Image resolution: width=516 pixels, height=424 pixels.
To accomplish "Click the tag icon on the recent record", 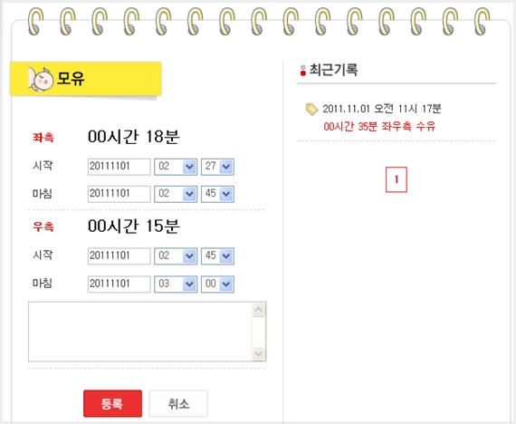I will [x=311, y=109].
